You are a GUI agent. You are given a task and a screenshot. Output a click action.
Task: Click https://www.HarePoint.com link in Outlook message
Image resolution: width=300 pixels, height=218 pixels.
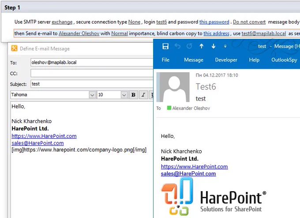195,166
